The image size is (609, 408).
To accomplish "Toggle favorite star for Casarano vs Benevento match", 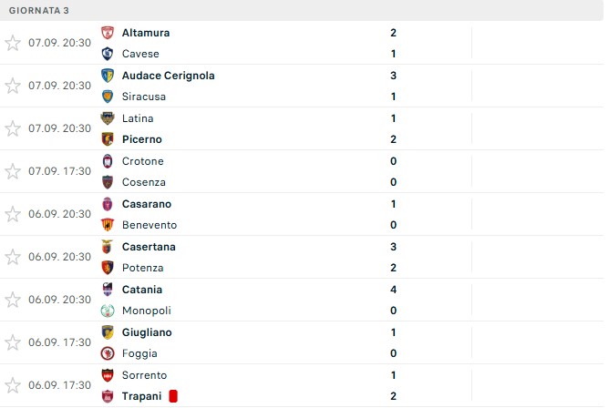I will coord(13,214).
